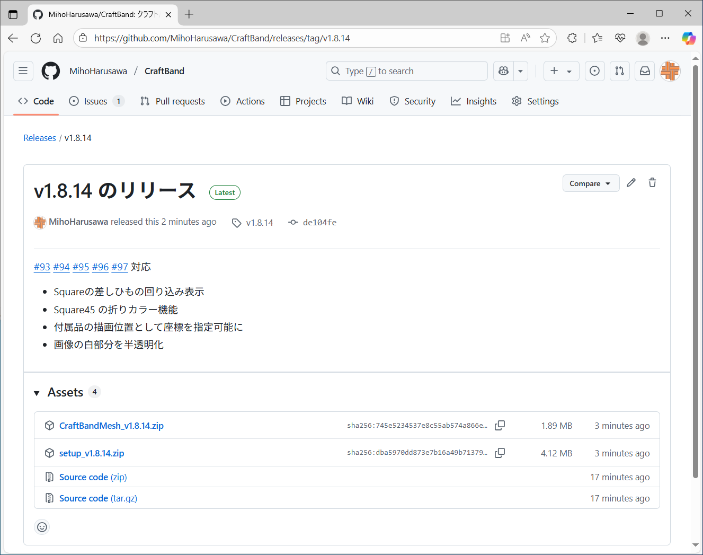Open the CraftBand repository link

tap(164, 71)
